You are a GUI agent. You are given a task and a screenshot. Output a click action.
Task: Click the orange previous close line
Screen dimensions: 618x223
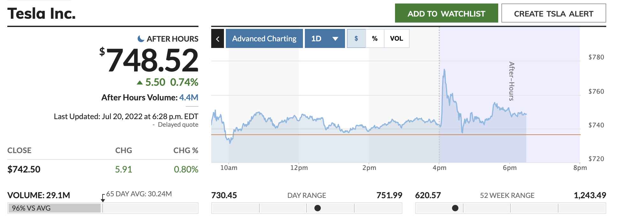[x=396, y=135]
